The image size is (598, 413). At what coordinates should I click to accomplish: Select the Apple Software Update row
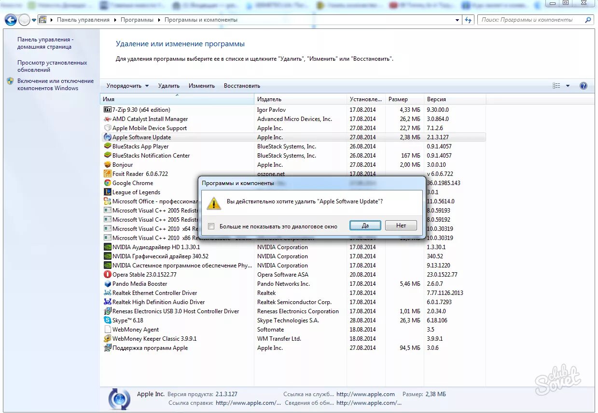coord(293,137)
